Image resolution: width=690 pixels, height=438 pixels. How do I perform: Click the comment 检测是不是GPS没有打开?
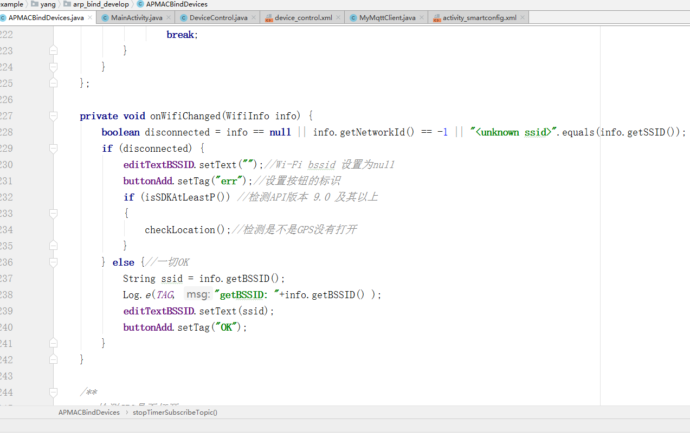300,230
